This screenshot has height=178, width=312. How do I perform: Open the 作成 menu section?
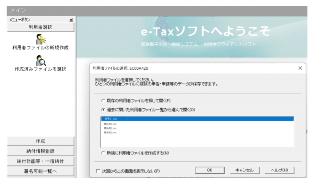coord(40,141)
